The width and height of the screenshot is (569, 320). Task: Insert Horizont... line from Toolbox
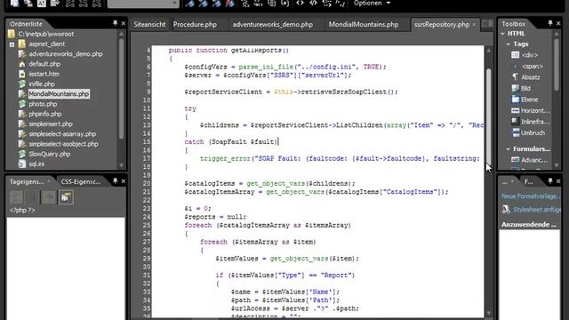pos(535,110)
